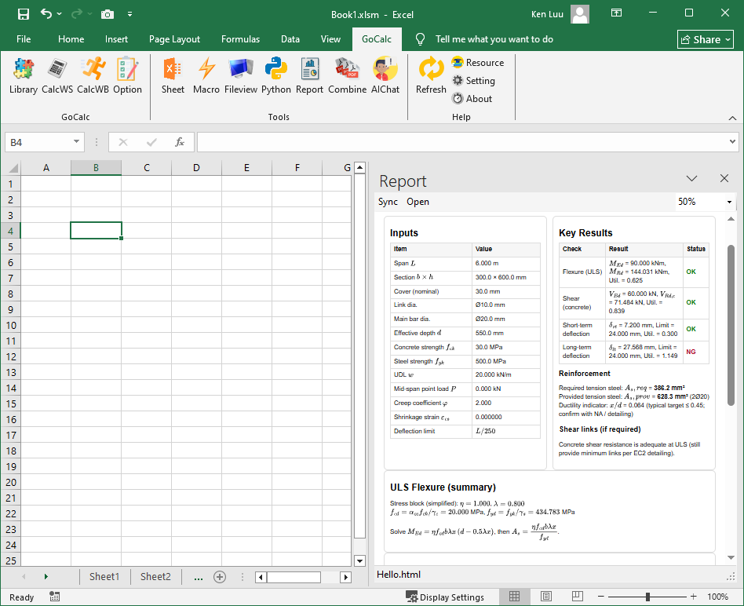744x606 pixels.
Task: Collapse the ribbon
Action: click(x=732, y=118)
